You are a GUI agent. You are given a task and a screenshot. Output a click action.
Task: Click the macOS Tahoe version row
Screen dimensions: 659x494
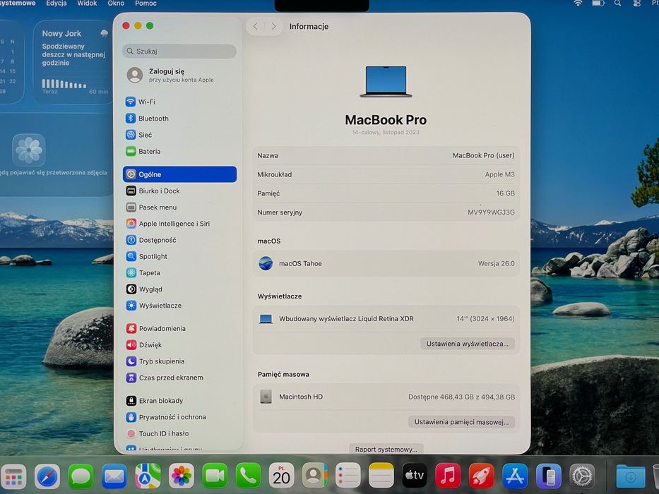pos(386,263)
